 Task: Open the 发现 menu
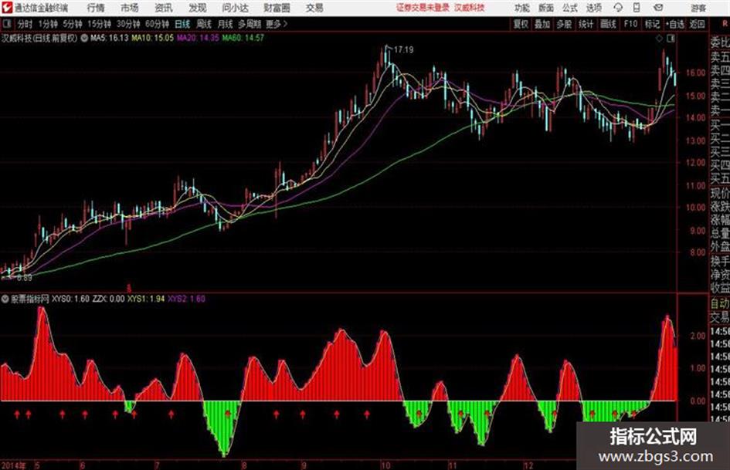tap(198, 8)
